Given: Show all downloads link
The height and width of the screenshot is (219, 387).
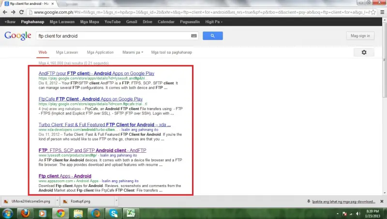Looking at the screenshot, I should (x=343, y=202).
